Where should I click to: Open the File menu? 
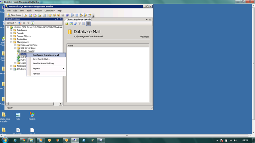[9, 10]
